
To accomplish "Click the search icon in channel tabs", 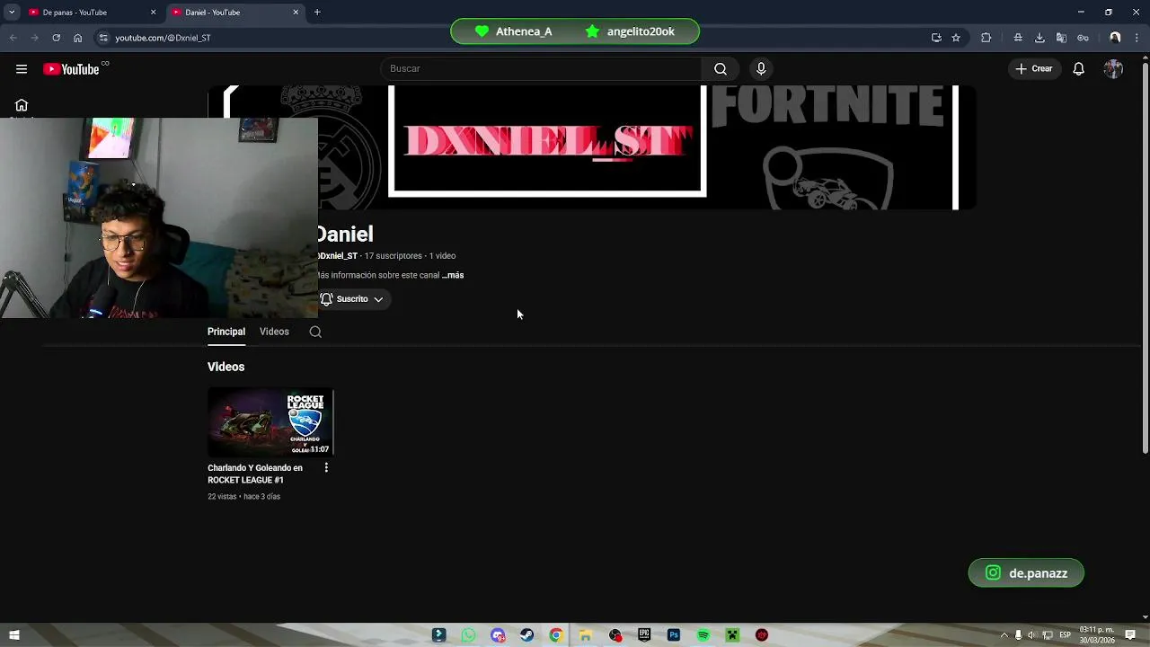I will pos(315,332).
